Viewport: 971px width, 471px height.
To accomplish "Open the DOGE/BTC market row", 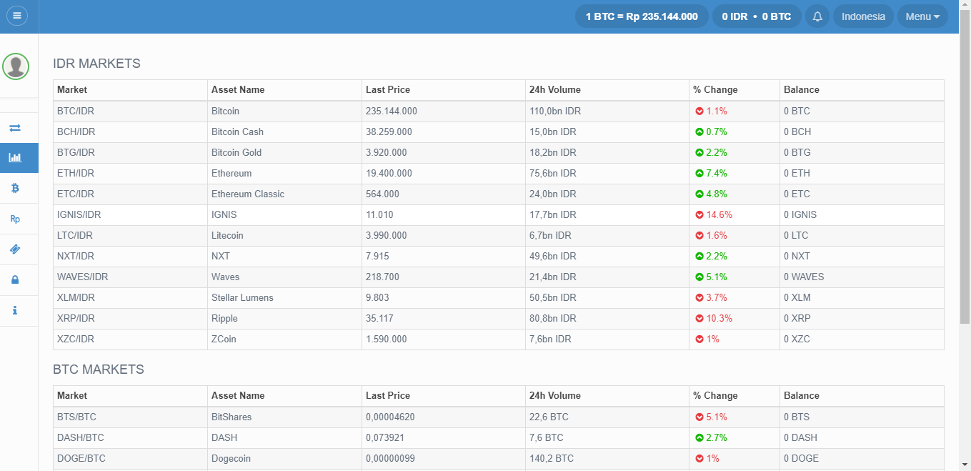I will [x=499, y=459].
